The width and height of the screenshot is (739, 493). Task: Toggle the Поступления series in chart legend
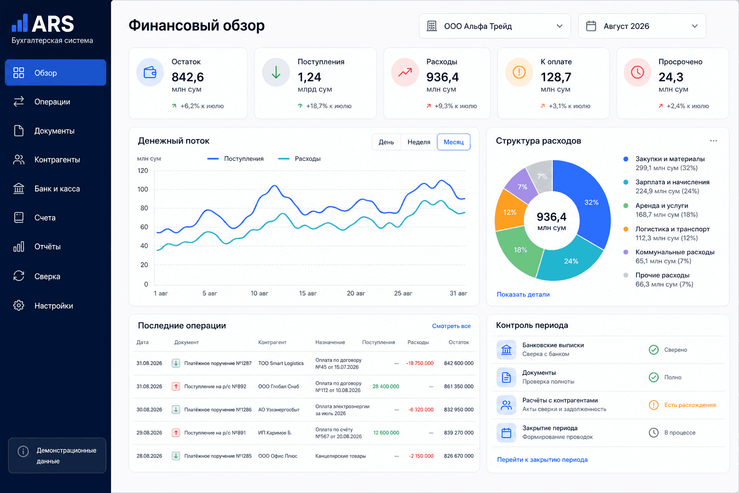coord(235,159)
